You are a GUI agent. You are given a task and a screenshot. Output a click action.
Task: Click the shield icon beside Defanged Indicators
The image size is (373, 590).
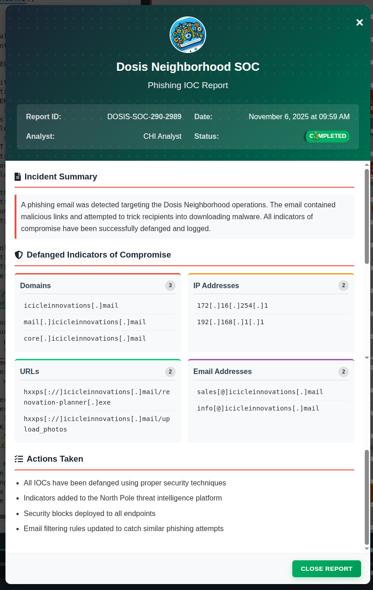tap(19, 255)
